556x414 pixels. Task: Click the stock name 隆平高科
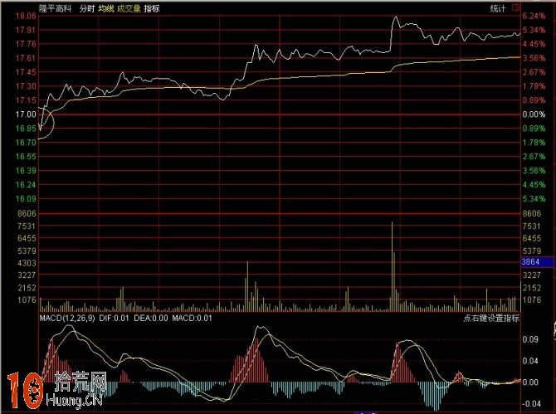55,8
